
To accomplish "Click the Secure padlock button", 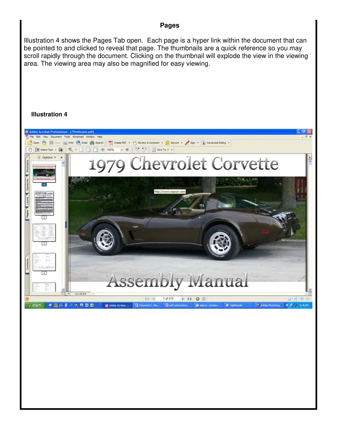I will pyautogui.click(x=172, y=143).
